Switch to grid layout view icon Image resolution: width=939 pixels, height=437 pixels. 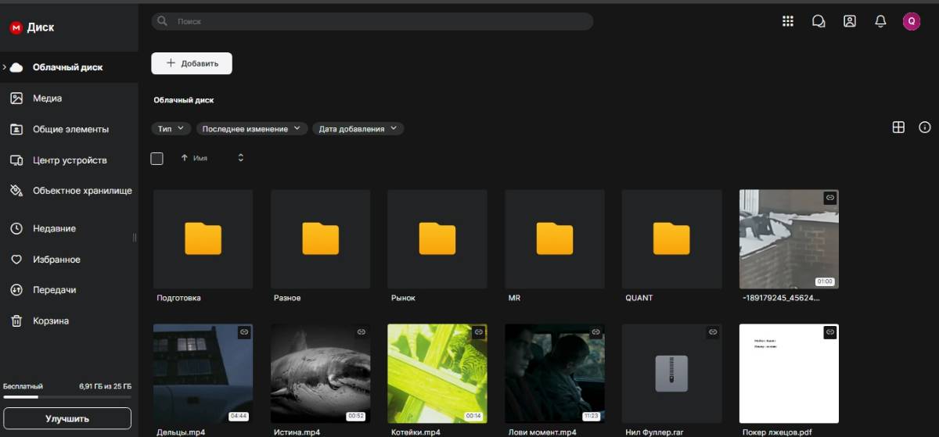tap(898, 127)
